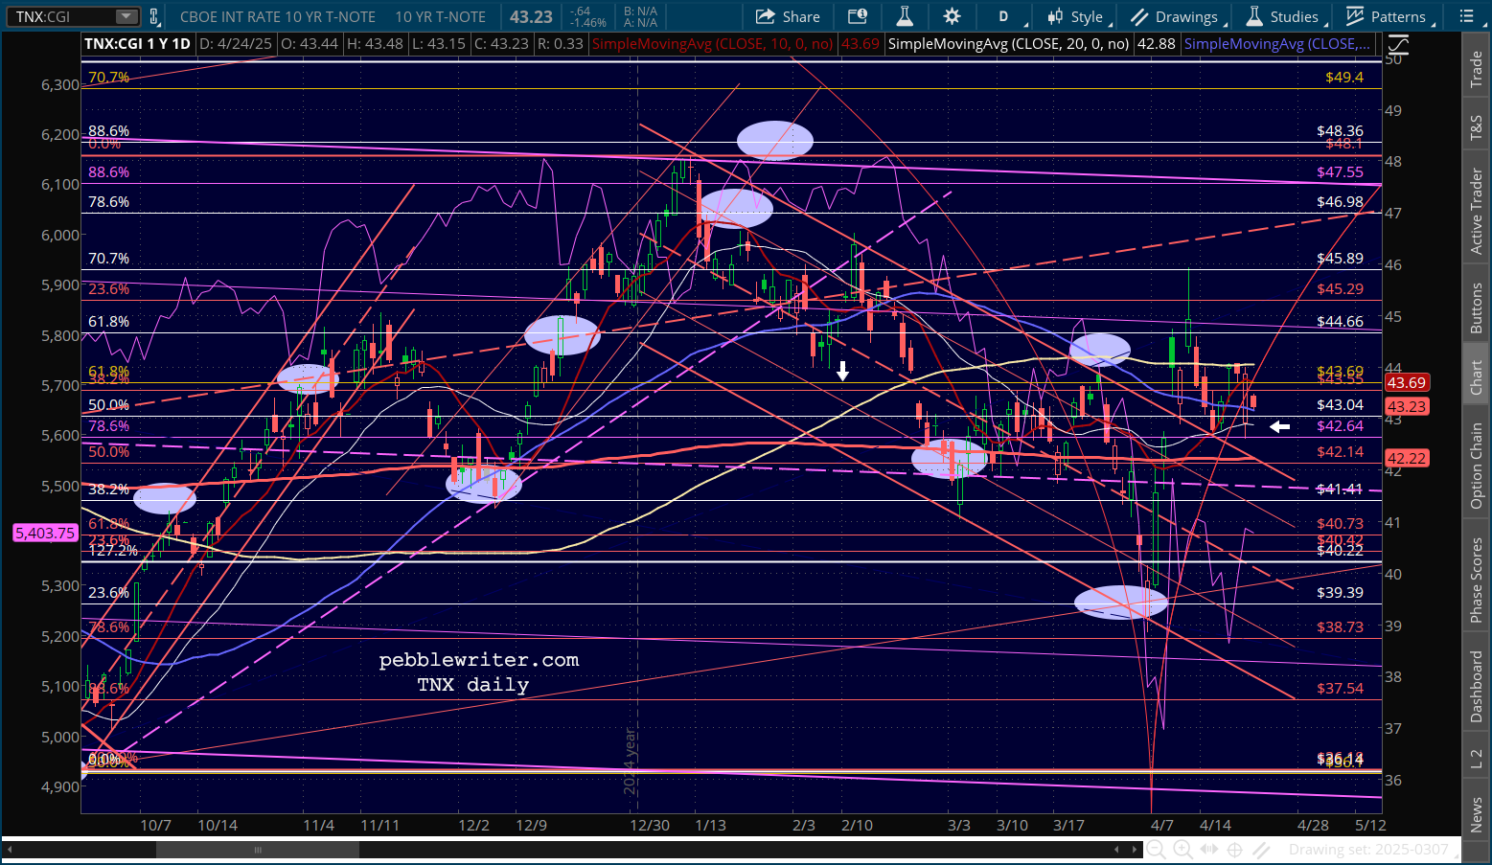
Task: Open chart settings gear icon
Action: (952, 16)
